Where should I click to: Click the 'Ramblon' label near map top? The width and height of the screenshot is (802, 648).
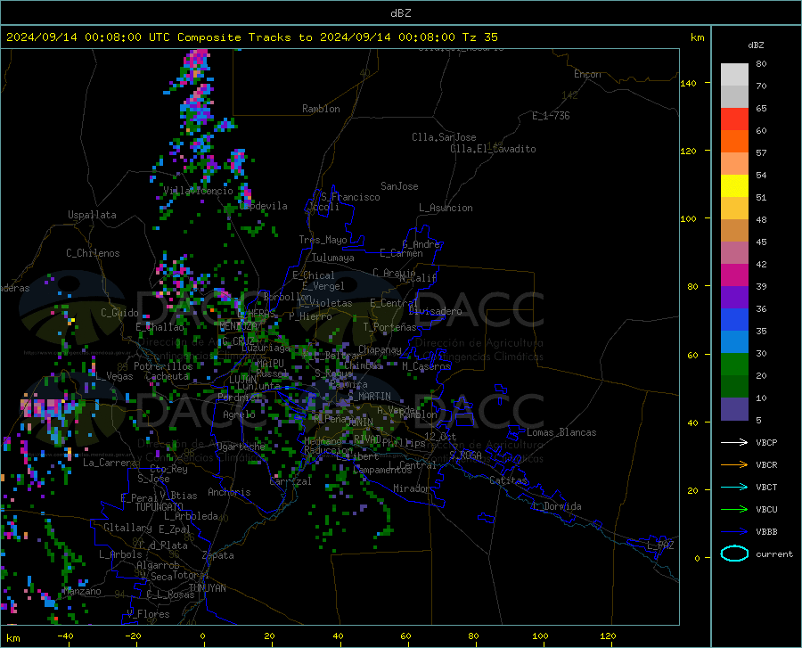pos(321,109)
